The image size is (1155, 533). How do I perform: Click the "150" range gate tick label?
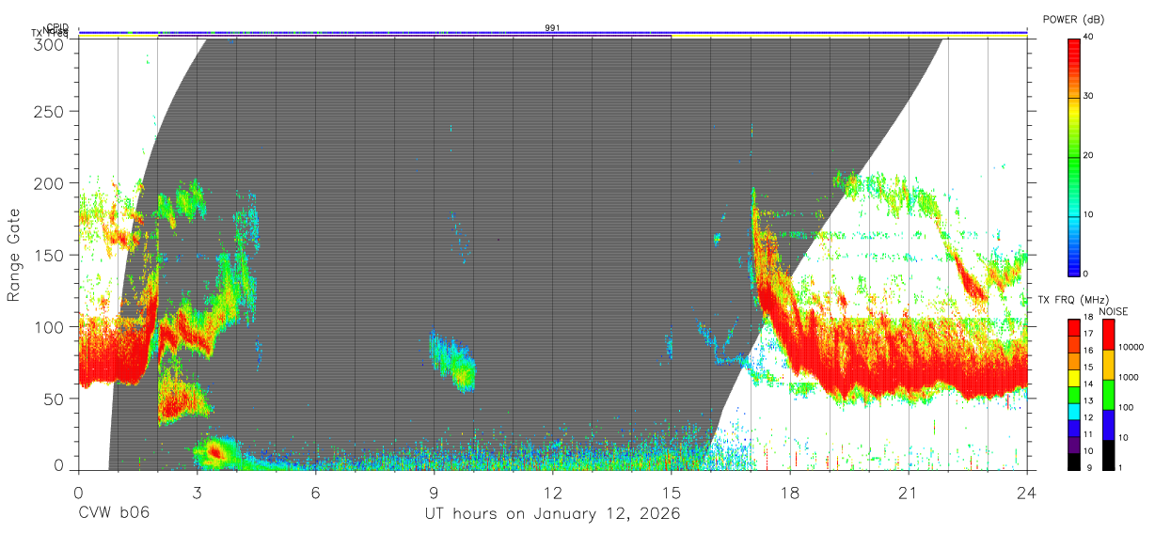tap(48, 255)
